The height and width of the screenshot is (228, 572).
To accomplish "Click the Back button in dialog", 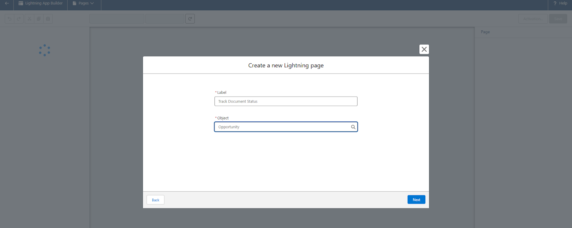I will point(156,200).
